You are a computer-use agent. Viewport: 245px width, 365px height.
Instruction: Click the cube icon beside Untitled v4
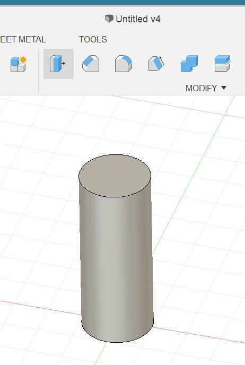coord(109,19)
